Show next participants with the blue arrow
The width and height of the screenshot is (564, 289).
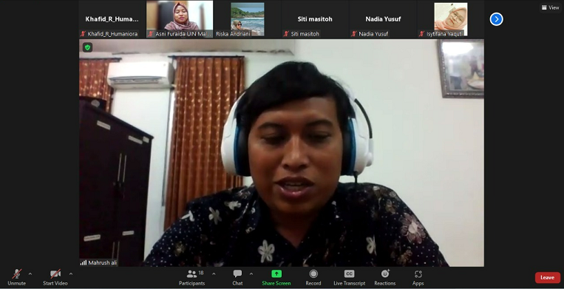pos(497,19)
